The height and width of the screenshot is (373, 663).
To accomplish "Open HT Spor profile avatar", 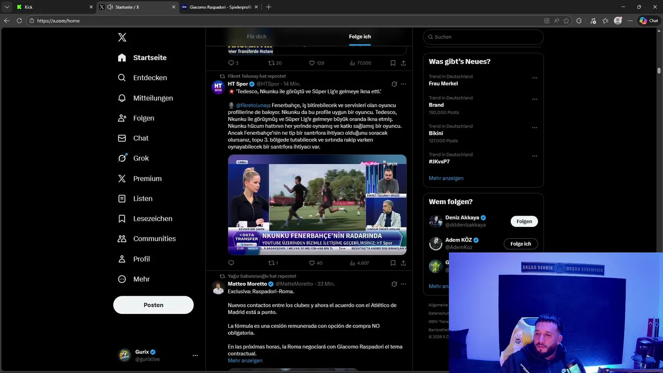I will [x=218, y=87].
